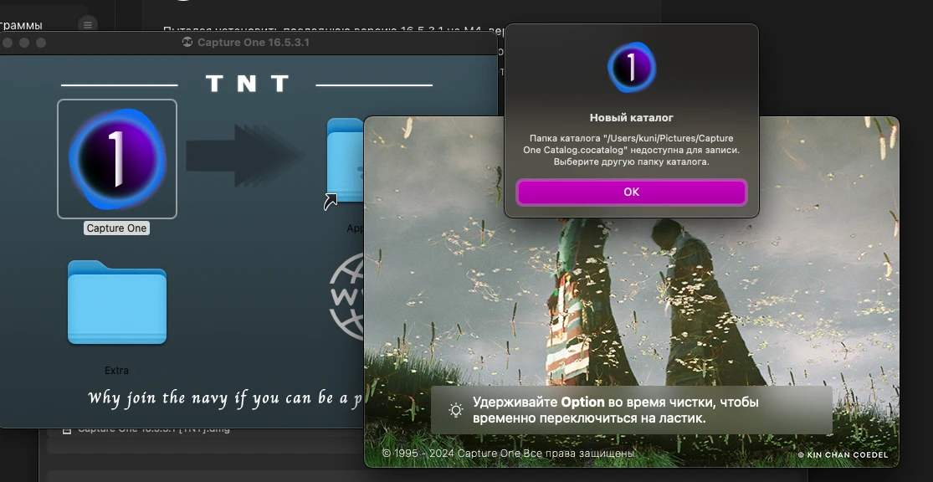Select the "Capture One" label under app icon

pos(116,228)
